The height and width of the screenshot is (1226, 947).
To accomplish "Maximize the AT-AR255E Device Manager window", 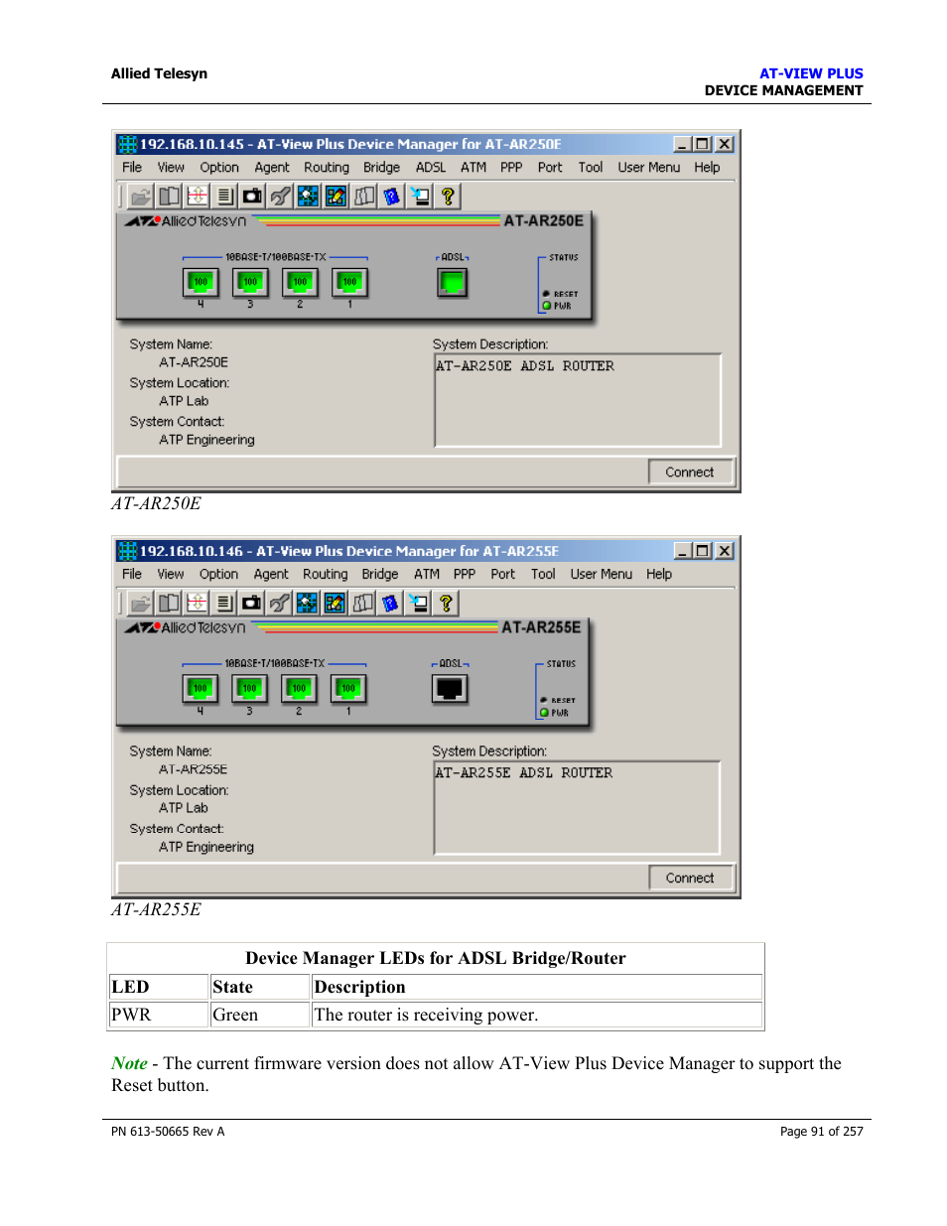I will pyautogui.click(x=703, y=551).
